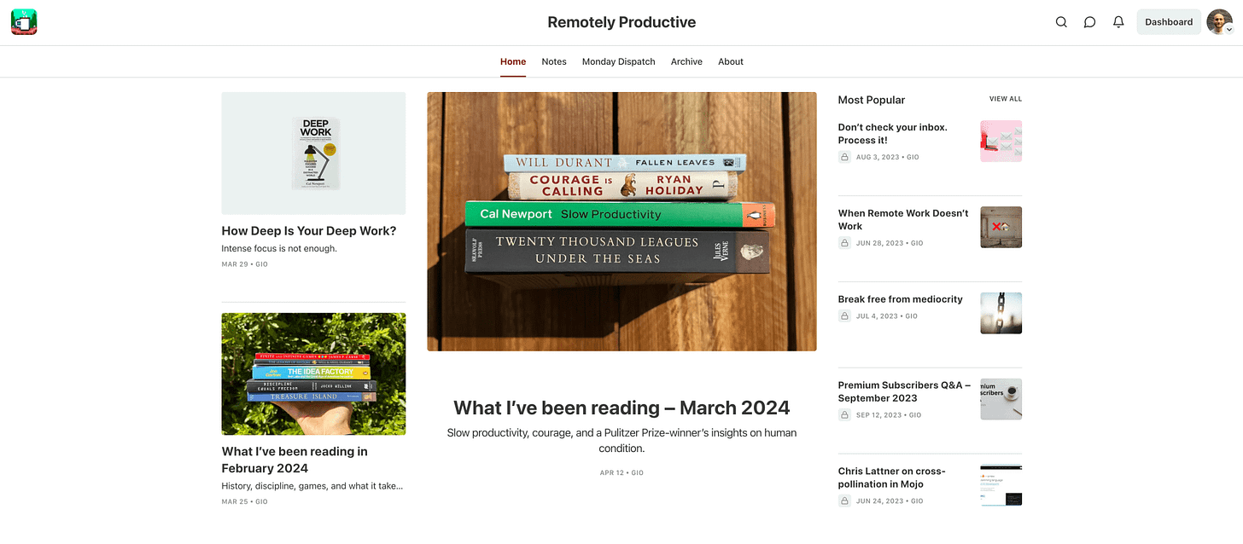Click the featured stacked books image
Viewport: 1243px width, 544px height.
coord(621,222)
